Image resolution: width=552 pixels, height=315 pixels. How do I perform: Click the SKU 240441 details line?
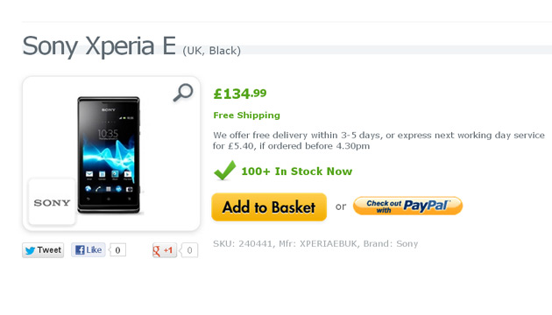click(315, 243)
